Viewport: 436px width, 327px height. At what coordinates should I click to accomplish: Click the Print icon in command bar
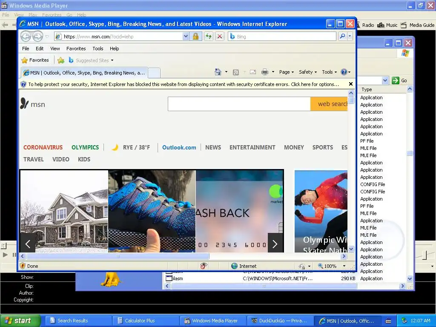[x=265, y=72]
